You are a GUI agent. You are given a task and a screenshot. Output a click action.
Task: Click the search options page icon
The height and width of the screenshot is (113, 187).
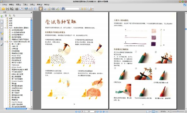pos(90,9)
